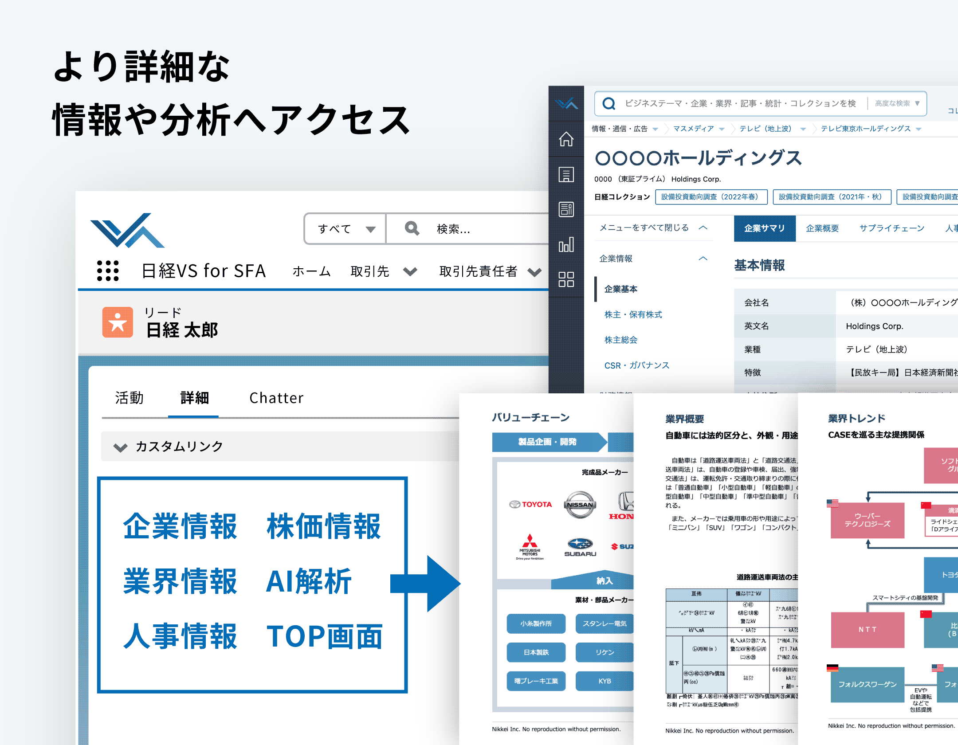This screenshot has width=958, height=745.
Task: Click the orange lead star icon
Action: [x=118, y=322]
